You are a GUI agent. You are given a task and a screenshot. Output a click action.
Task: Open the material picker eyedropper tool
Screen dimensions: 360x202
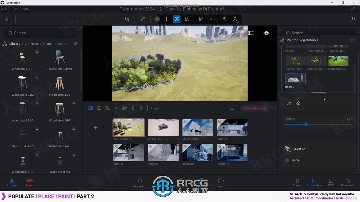[x=143, y=19]
